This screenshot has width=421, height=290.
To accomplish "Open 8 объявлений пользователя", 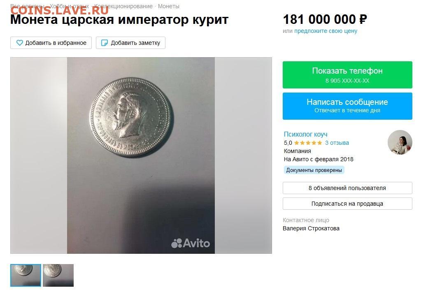I will click(347, 188).
